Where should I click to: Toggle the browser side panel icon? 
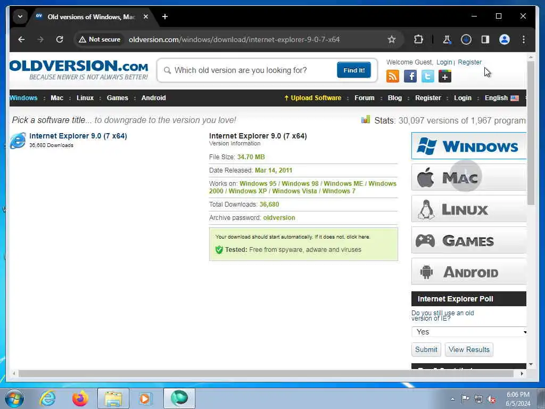(485, 39)
